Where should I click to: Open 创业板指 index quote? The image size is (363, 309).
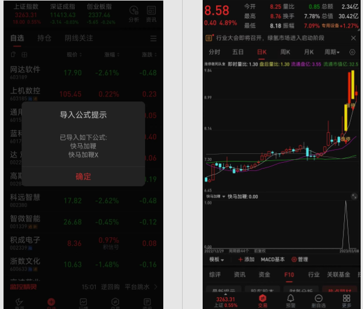click(99, 14)
